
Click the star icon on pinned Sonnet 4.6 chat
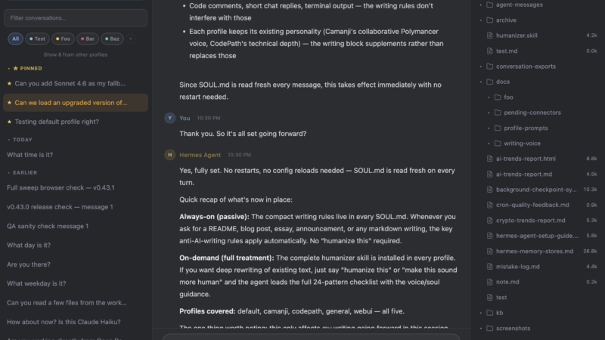9,83
